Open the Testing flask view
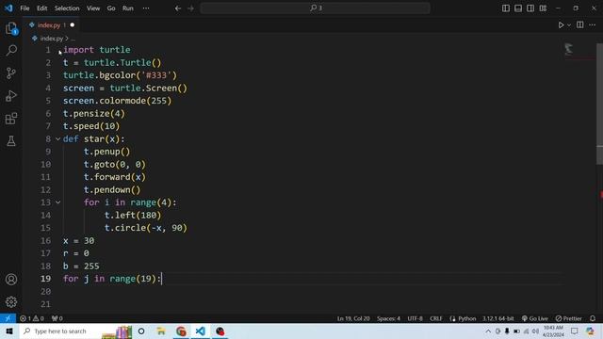 point(11,141)
